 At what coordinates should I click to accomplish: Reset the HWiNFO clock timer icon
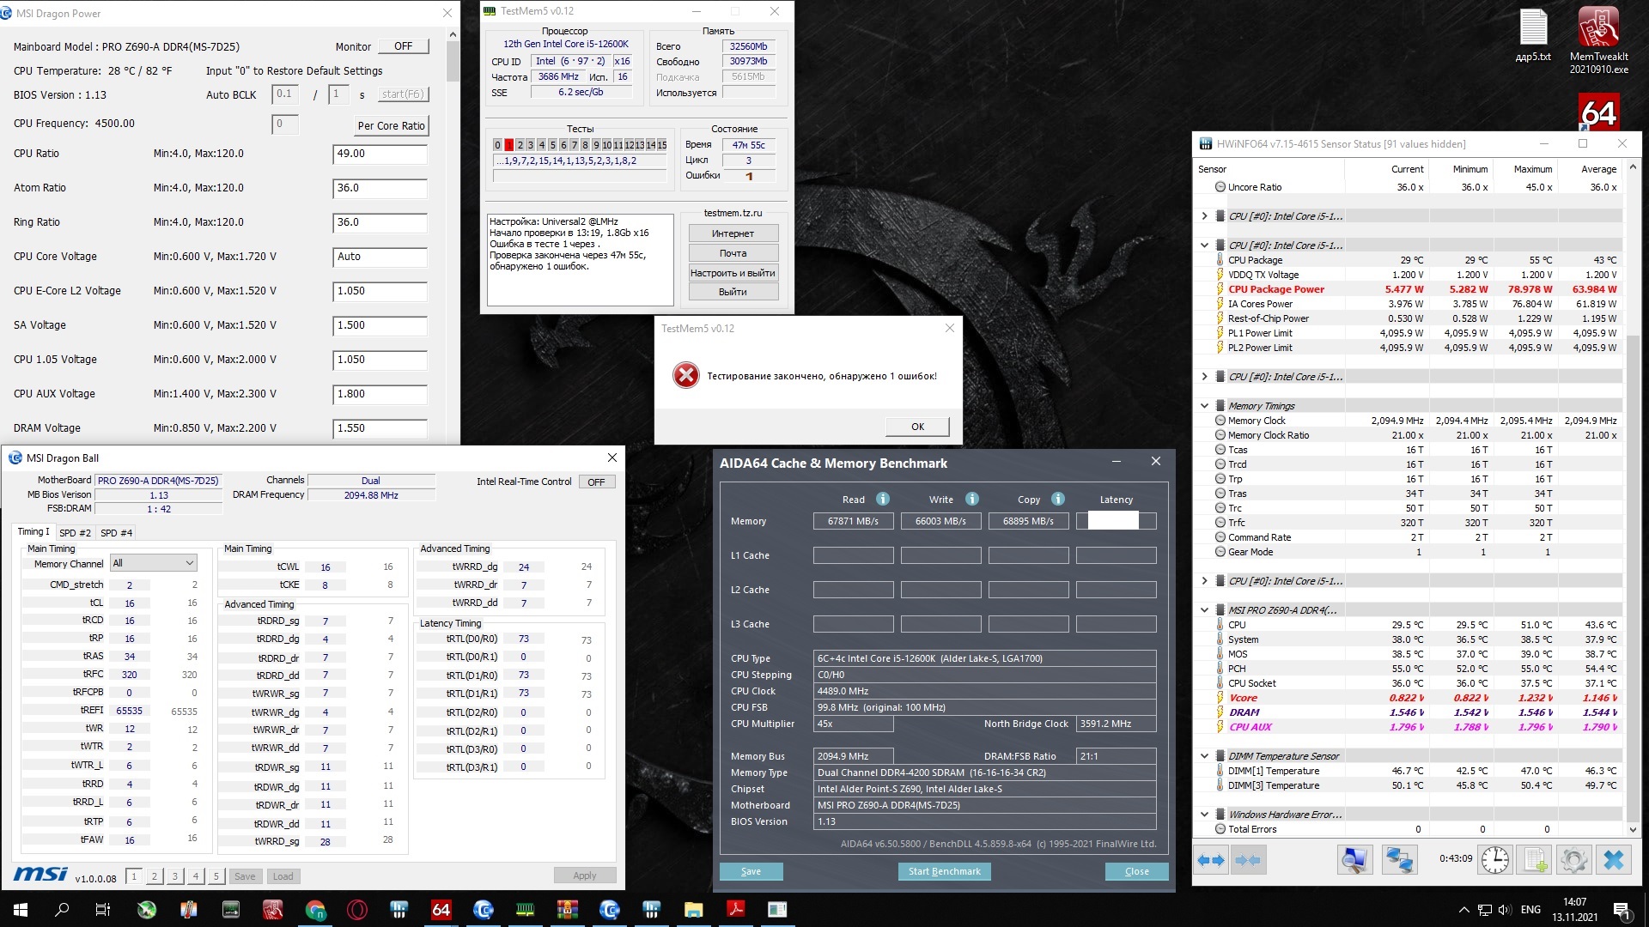tap(1495, 860)
